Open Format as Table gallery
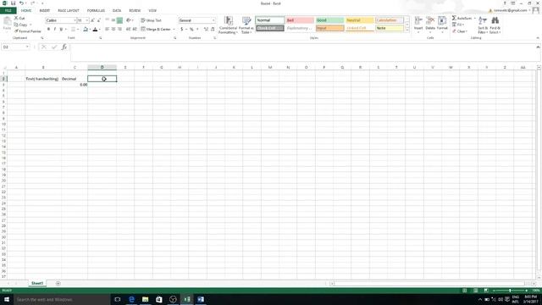The width and height of the screenshot is (542, 305). [x=246, y=25]
